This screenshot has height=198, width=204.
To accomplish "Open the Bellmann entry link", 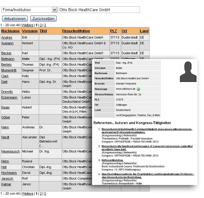I will (8, 59).
